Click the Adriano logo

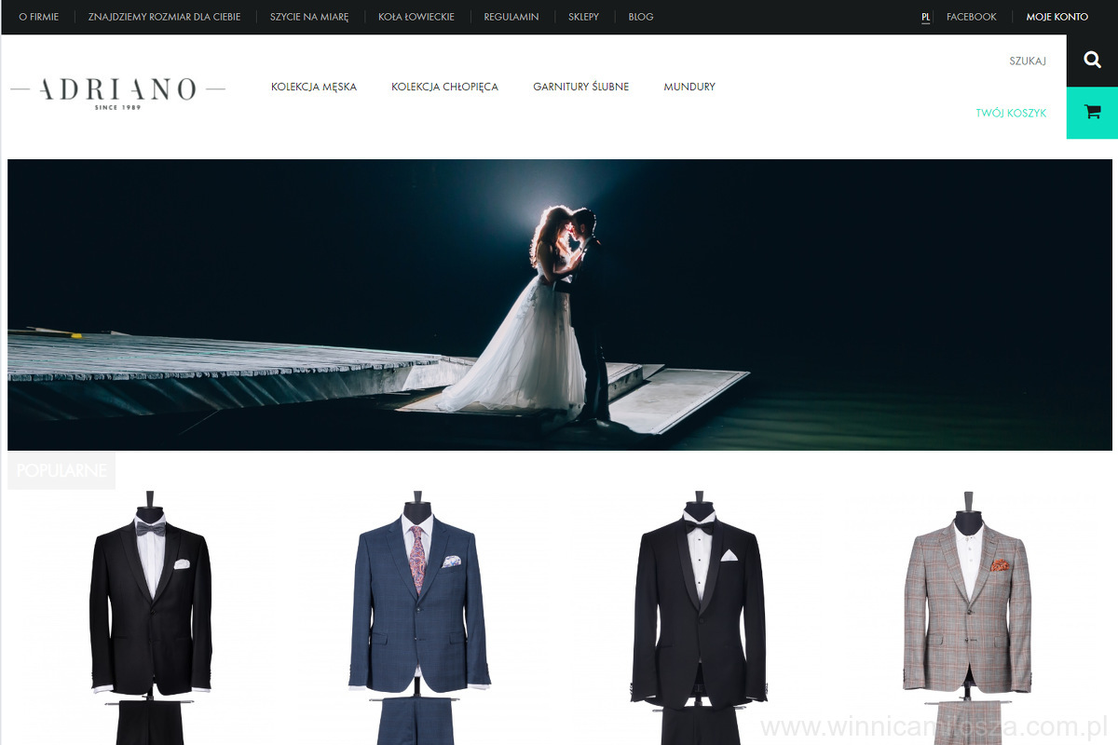click(117, 91)
